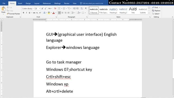174x98 pixels.
Task: Click the Replace button
Action: pos(156,11)
